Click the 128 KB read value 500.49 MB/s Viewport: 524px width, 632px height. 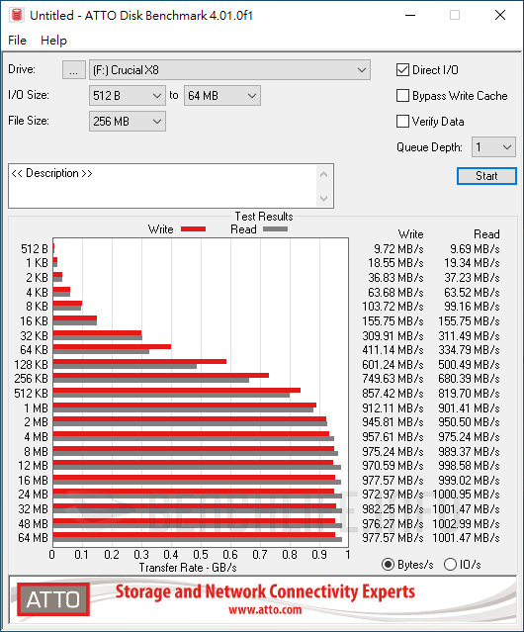pos(469,364)
